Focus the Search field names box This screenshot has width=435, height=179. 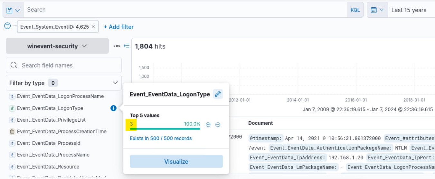[68, 65]
